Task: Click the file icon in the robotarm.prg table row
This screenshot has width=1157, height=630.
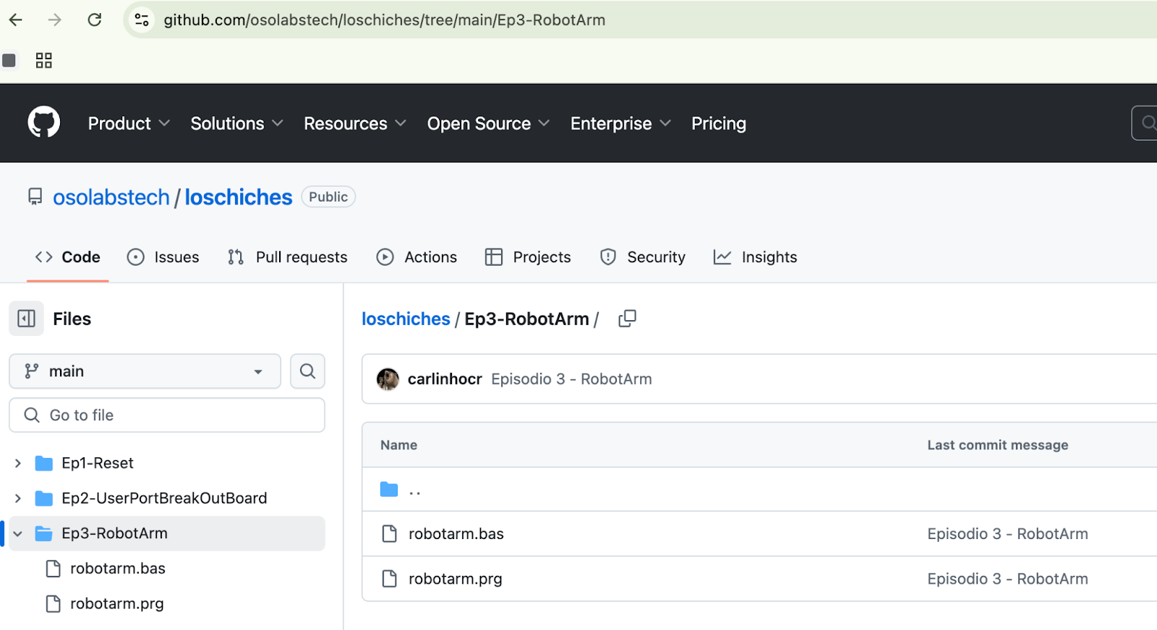Action: pyautogui.click(x=389, y=579)
